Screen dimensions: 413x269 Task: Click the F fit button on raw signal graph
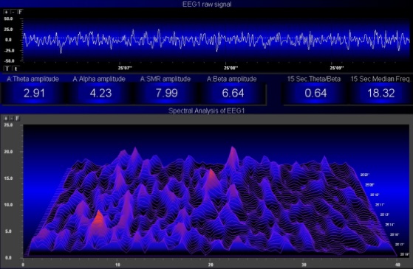20,12
